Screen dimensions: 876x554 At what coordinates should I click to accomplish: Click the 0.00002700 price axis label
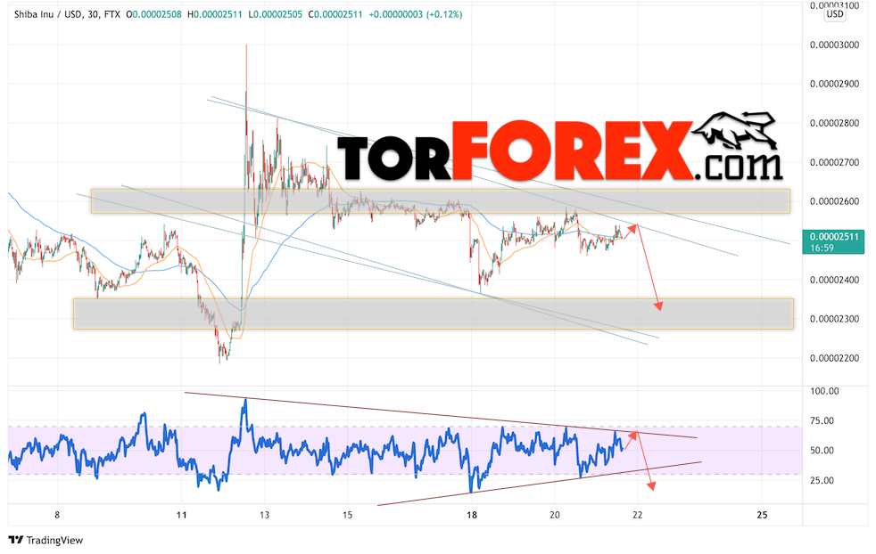[x=834, y=162]
